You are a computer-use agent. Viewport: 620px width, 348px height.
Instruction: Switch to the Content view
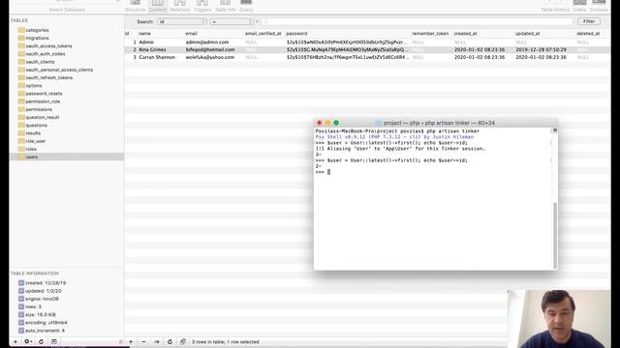pos(158,6)
